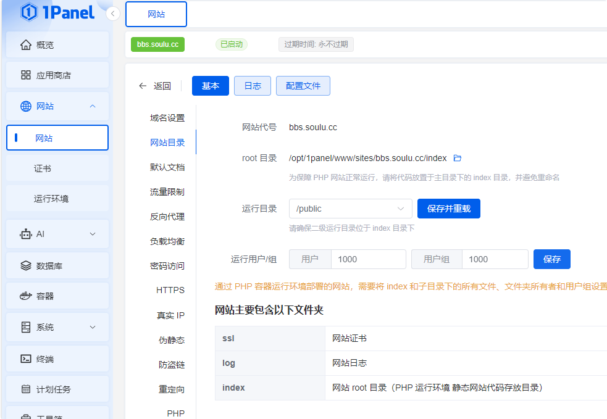Click the globe icon beside 网站
The width and height of the screenshot is (607, 419).
click(26, 106)
